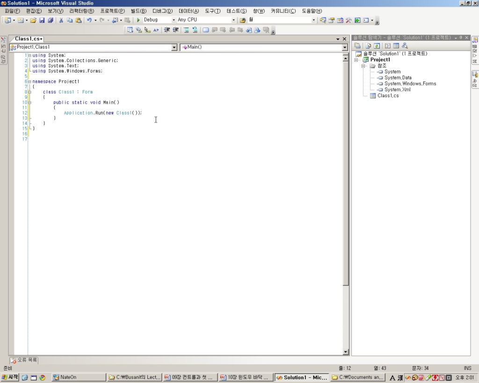Open the Find combo box dropdown arrow

pyautogui.click(x=313, y=20)
